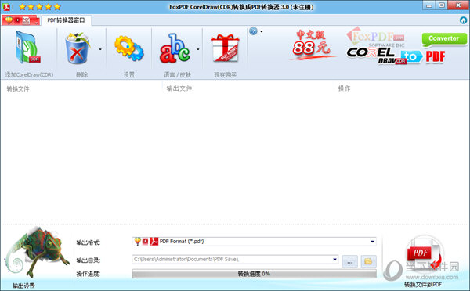Expand the help menu arrow
The height and width of the screenshot is (291, 470).
click(x=262, y=31)
